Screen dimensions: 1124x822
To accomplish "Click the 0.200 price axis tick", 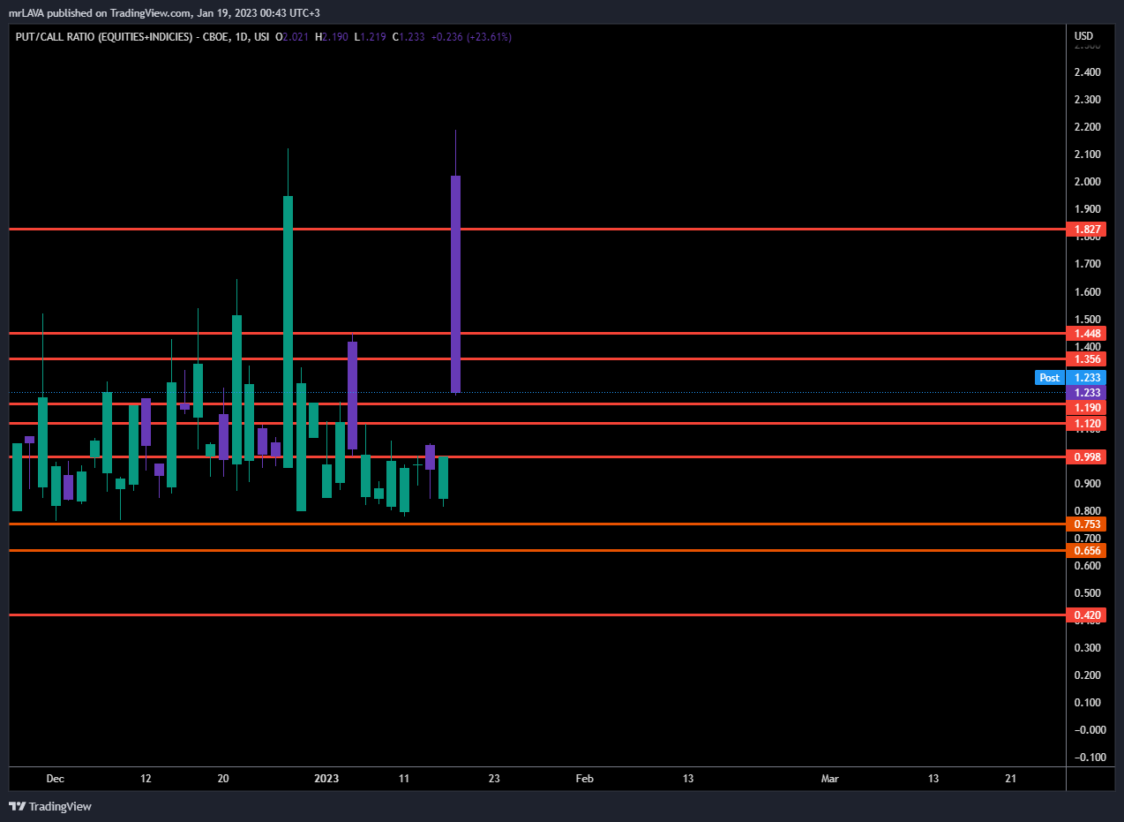I will [x=1088, y=675].
